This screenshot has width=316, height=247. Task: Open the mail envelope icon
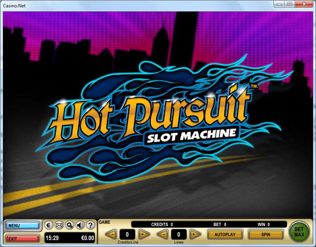coord(59,225)
